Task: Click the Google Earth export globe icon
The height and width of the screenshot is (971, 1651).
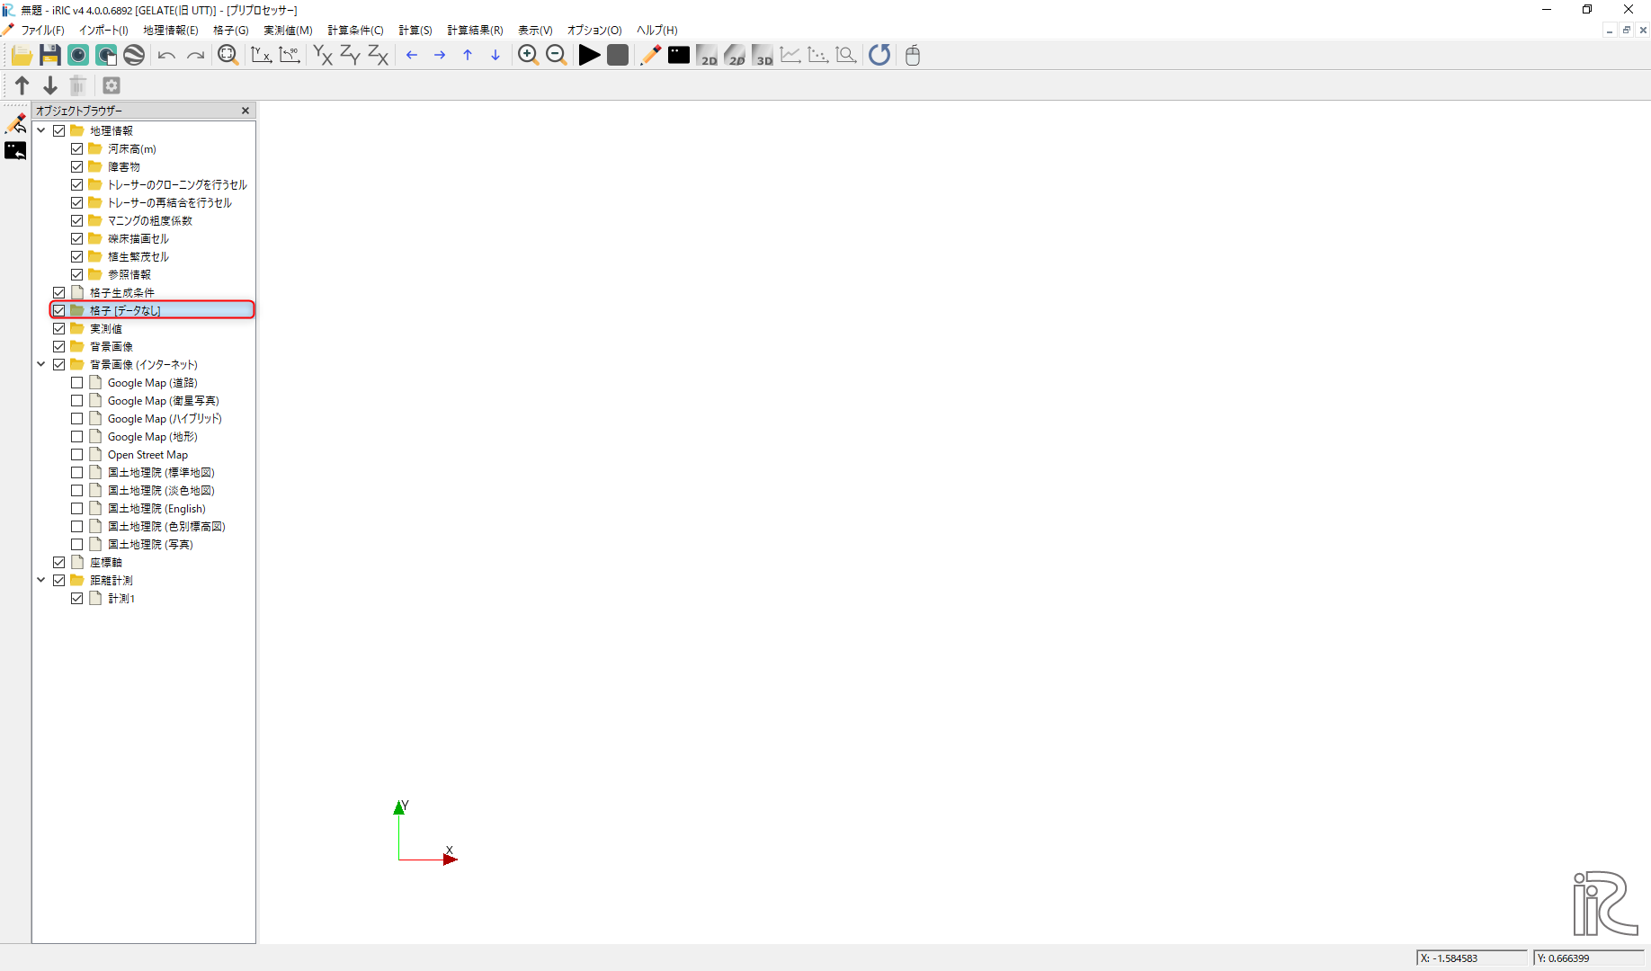Action: (134, 56)
